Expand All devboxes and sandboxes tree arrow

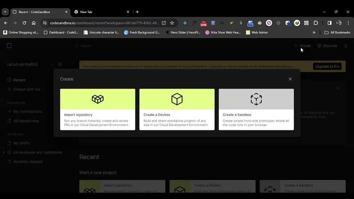(4, 152)
